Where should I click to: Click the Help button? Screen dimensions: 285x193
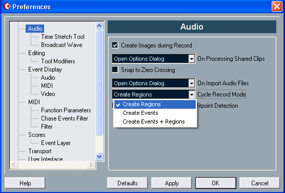point(25,183)
